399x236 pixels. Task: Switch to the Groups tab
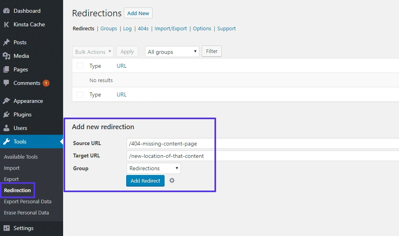(109, 28)
